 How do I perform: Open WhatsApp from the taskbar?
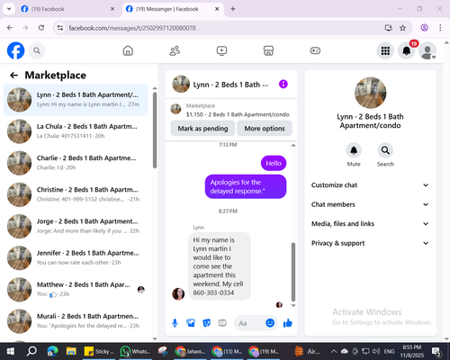tap(135, 351)
